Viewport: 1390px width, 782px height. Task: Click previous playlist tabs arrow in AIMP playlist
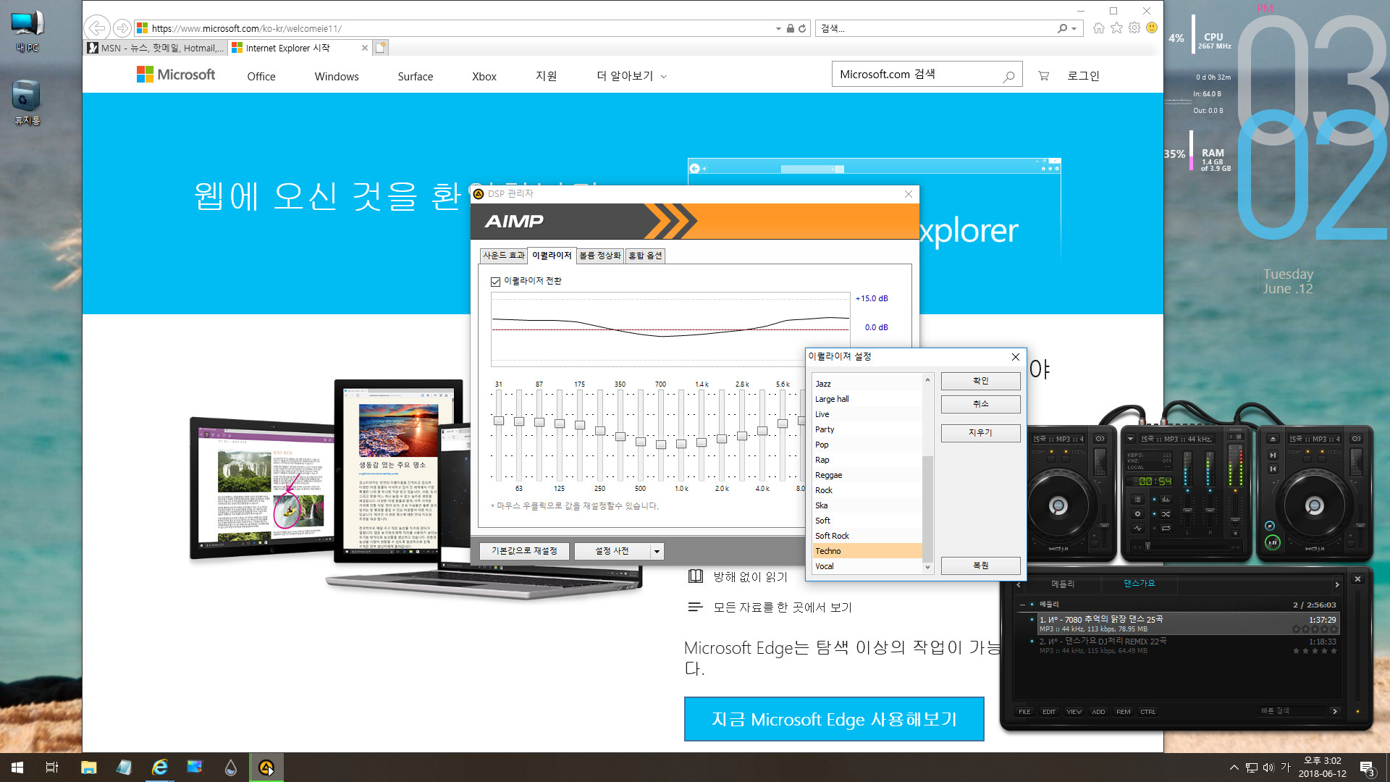[1019, 584]
